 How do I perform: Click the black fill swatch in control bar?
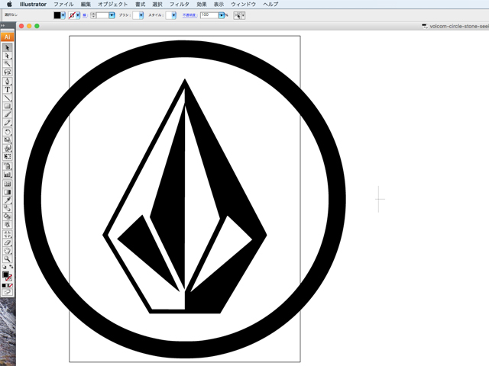pos(57,15)
